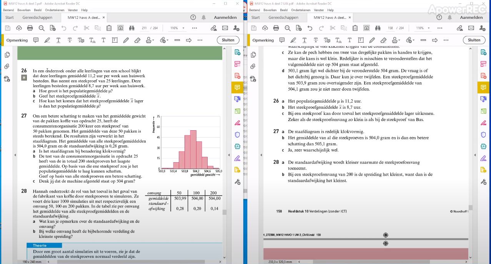The width and height of the screenshot is (491, 264).
Task: Open More Tools wrench in left window pane
Action: click(237, 182)
